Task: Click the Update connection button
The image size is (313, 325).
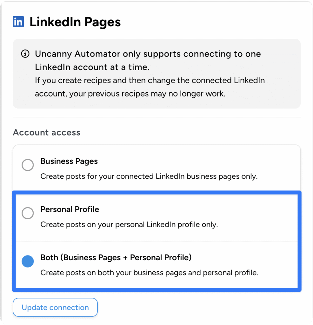Action: pos(55,307)
